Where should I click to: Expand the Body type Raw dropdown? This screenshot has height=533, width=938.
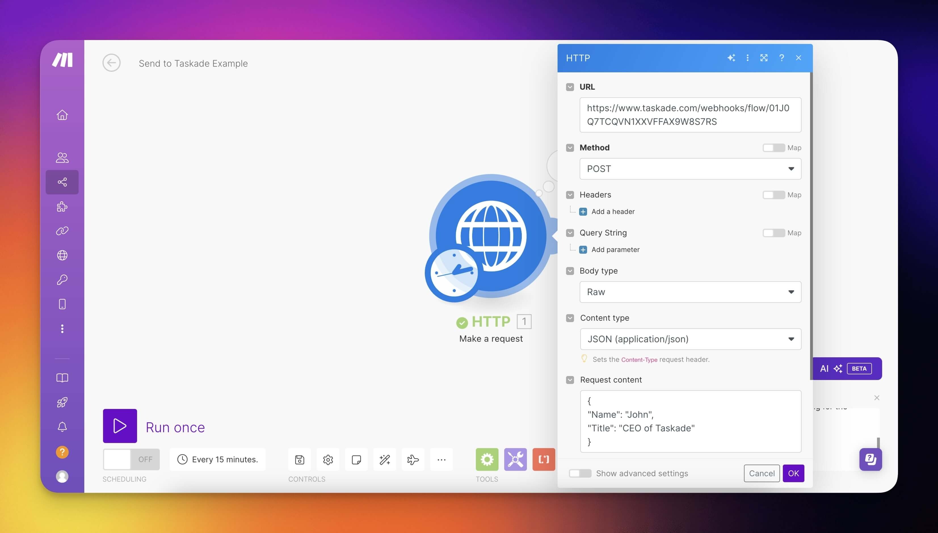(x=690, y=292)
